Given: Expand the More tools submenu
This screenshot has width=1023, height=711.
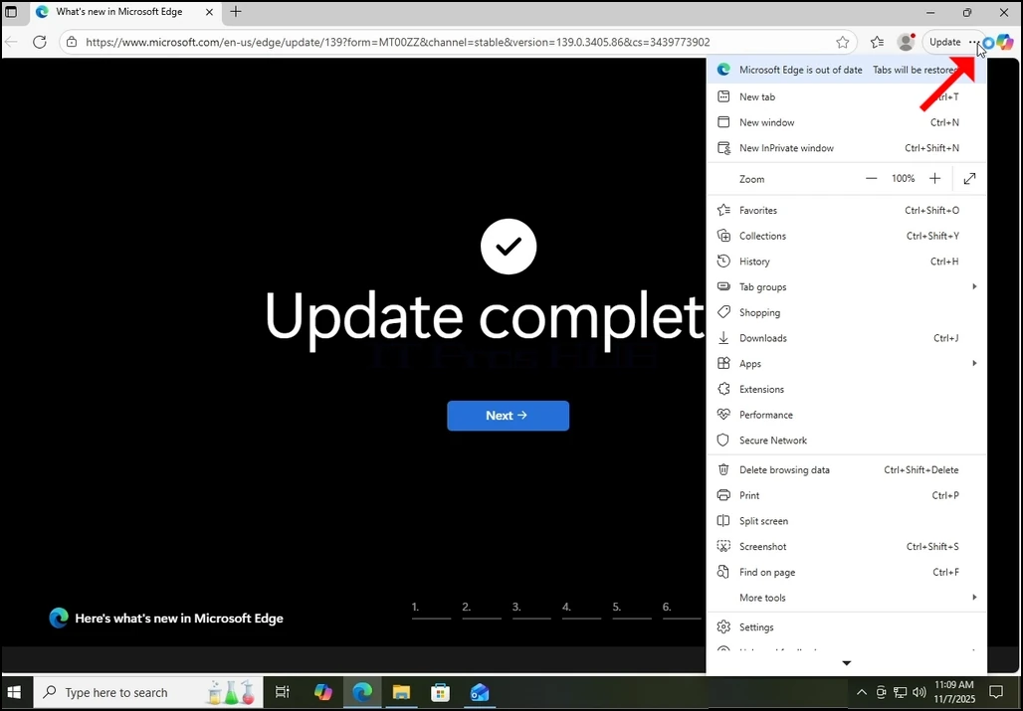Looking at the screenshot, I should 846,597.
